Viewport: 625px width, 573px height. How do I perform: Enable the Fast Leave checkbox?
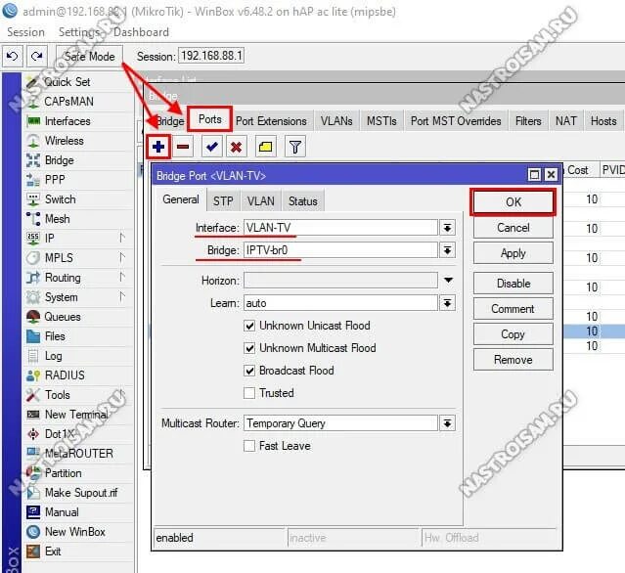click(x=249, y=446)
